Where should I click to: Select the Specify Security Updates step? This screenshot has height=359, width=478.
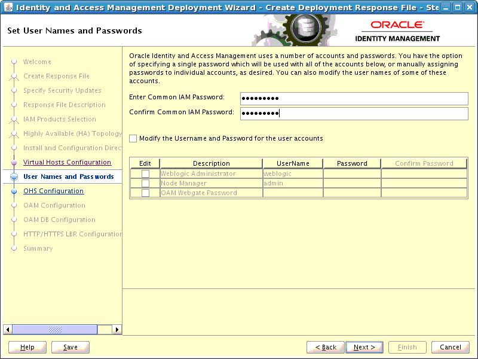(62, 90)
